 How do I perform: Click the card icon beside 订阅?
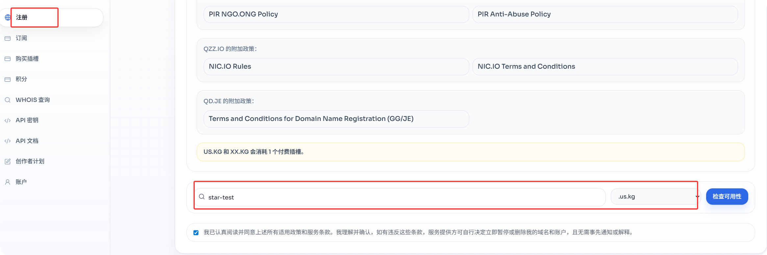tap(8, 38)
